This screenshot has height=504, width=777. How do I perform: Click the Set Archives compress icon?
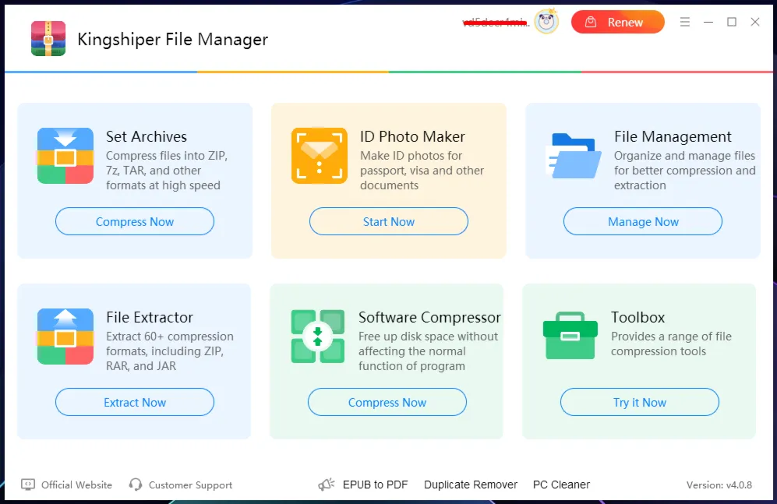pyautogui.click(x=65, y=156)
